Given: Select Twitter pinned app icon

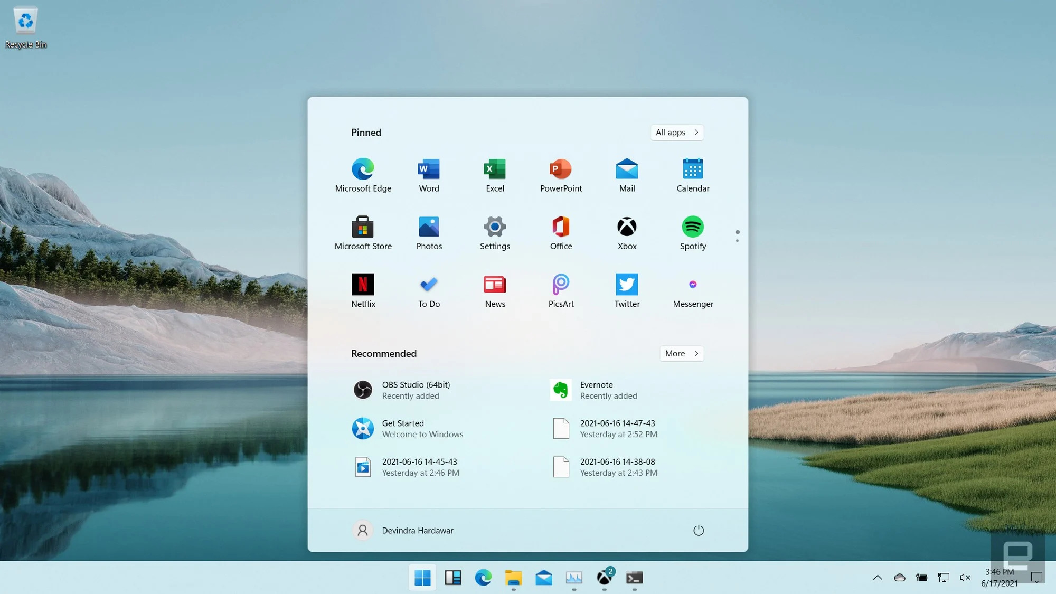Looking at the screenshot, I should point(627,284).
